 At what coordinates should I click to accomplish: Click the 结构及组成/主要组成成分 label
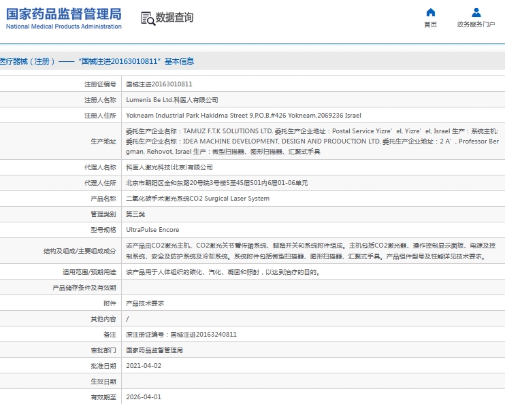80,251
